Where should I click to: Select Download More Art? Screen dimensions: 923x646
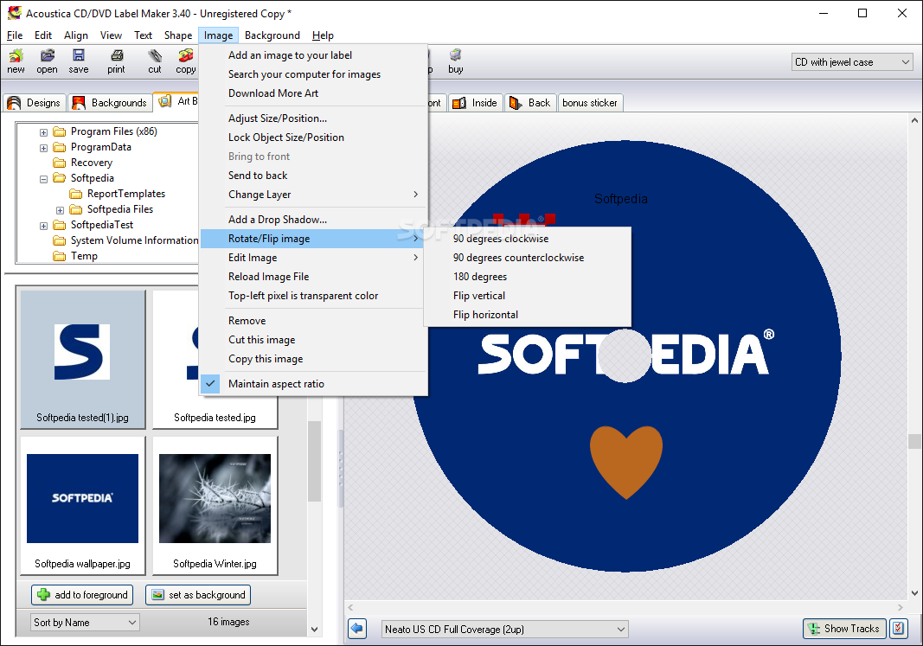click(x=314, y=93)
